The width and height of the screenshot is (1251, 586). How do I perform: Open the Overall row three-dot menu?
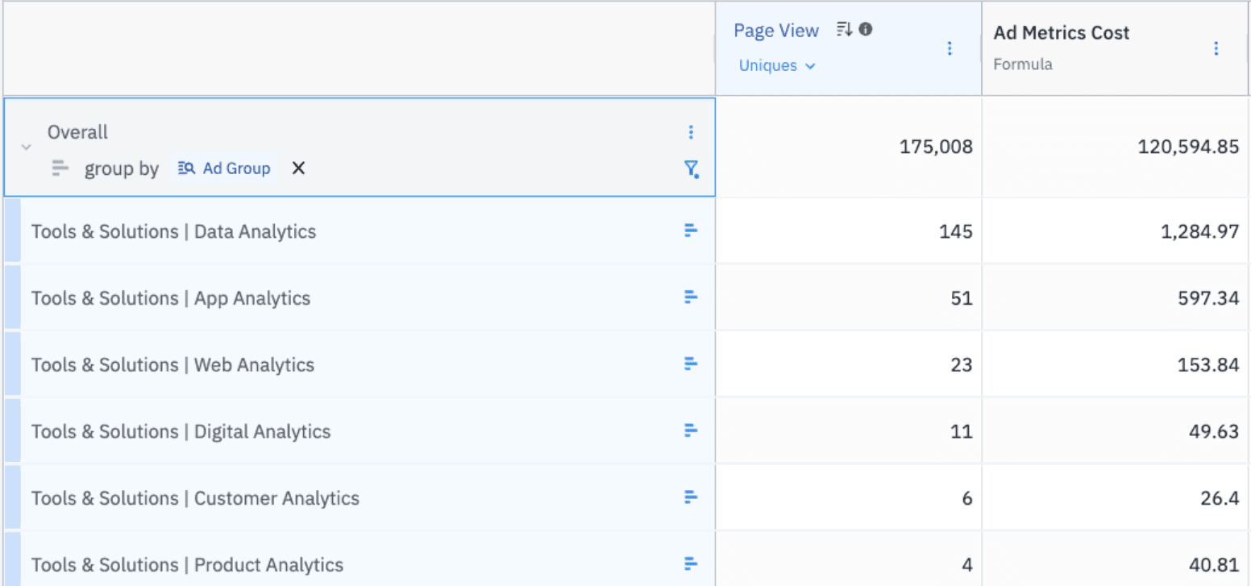(x=692, y=131)
